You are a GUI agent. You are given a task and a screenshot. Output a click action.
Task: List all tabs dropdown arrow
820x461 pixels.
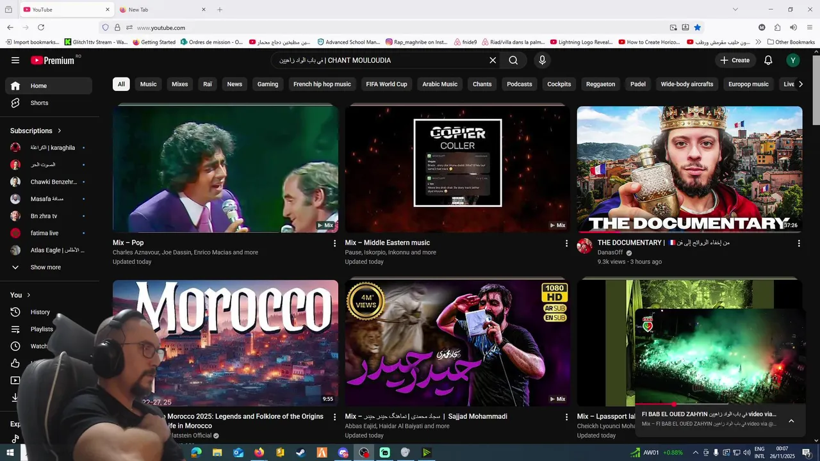(735, 10)
